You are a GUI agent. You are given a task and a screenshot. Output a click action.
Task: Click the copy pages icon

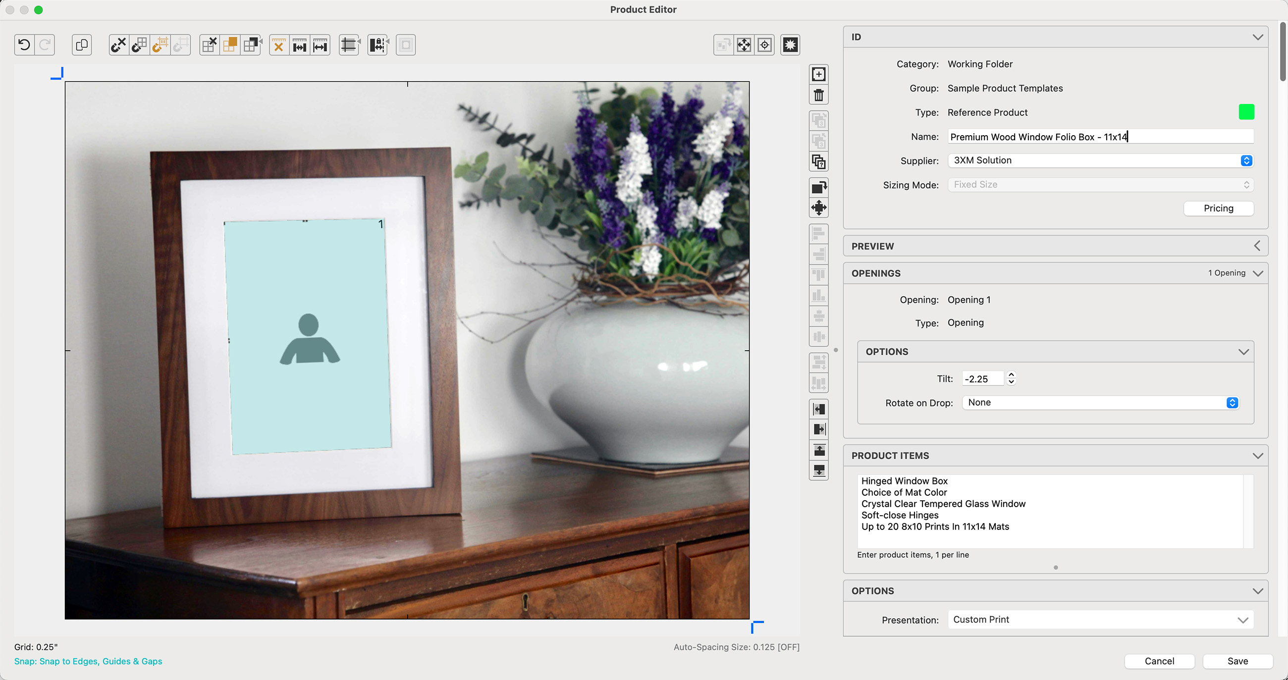pos(82,45)
